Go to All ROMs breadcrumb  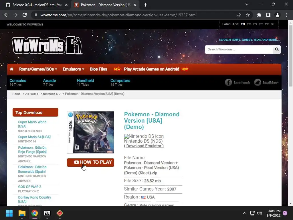(31, 94)
